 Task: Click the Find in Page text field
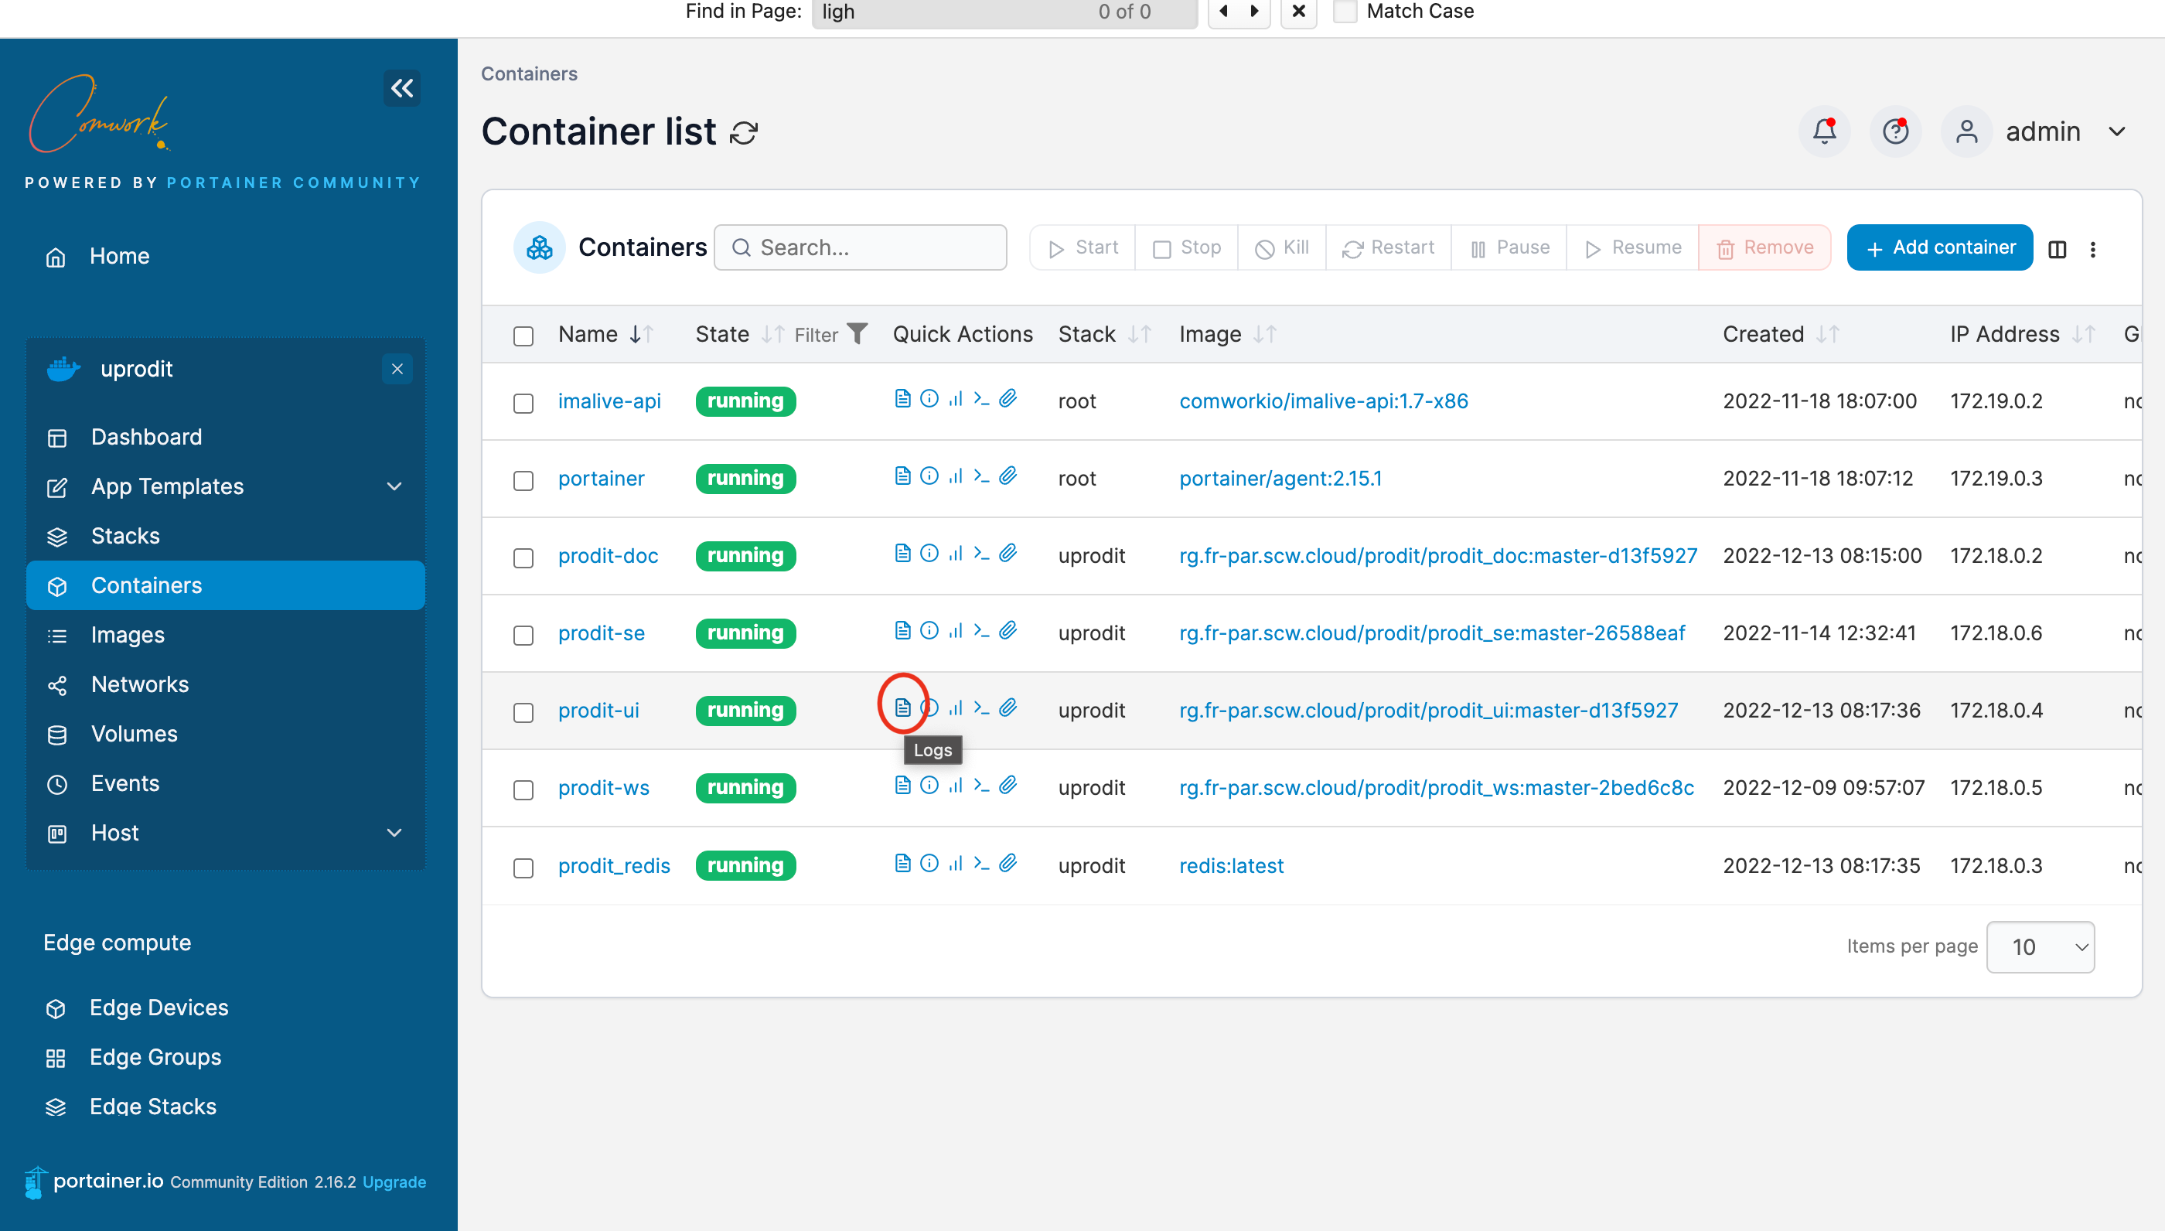click(1004, 12)
